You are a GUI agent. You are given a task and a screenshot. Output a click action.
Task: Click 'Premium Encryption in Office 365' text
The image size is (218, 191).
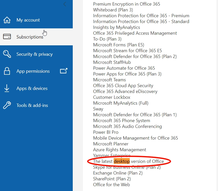point(126,4)
